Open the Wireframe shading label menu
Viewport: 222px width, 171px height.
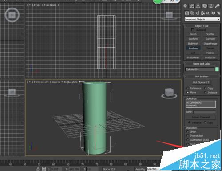(50, 5)
